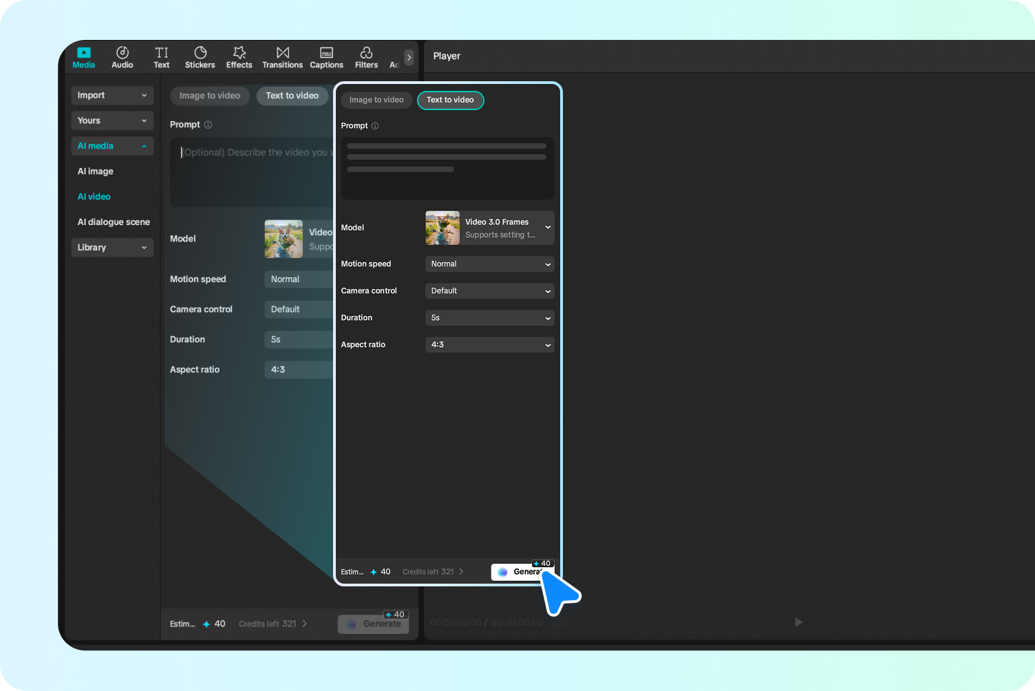
Task: Open the Aspect ratio dropdown
Action: 489,344
